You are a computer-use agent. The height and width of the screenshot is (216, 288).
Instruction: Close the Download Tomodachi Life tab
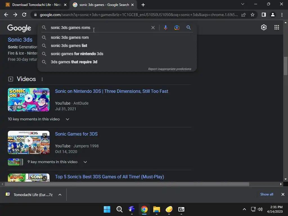tap(65, 5)
